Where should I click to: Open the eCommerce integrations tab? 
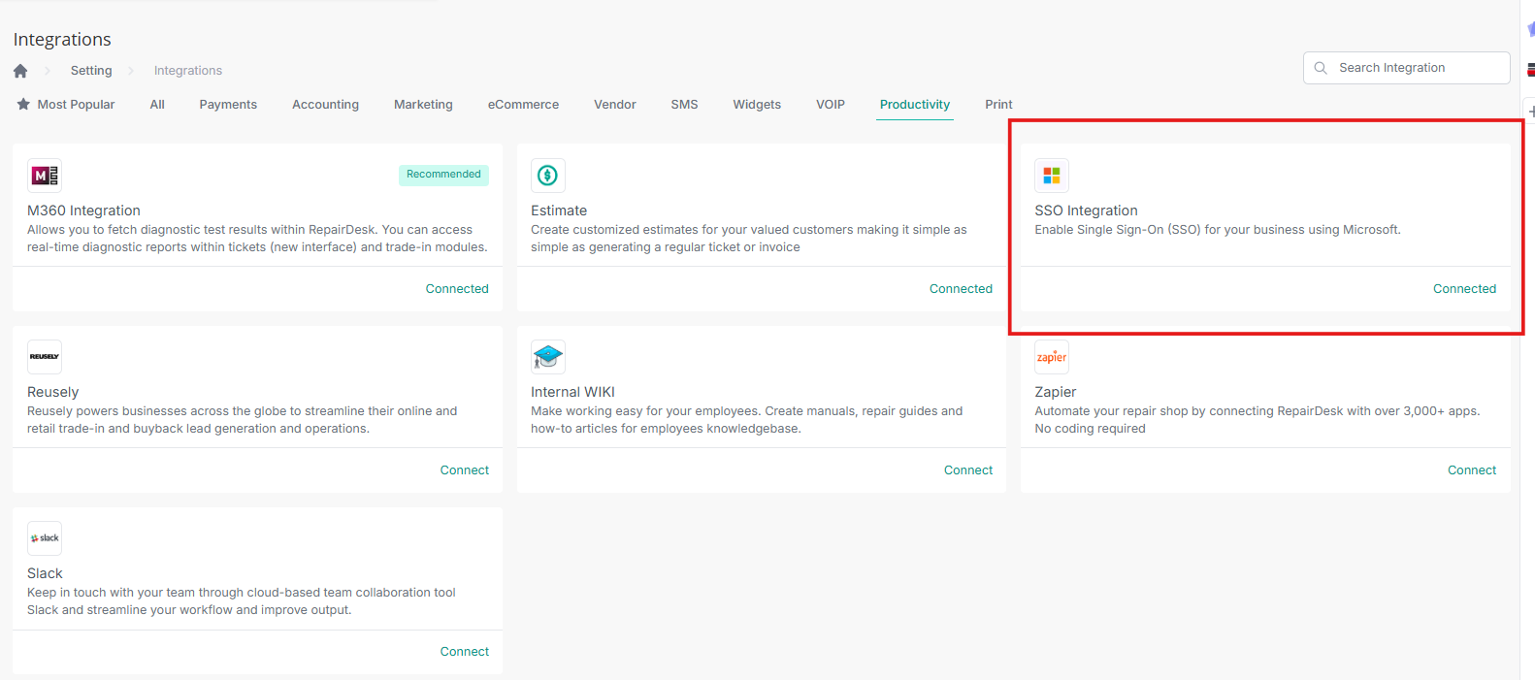pos(523,105)
